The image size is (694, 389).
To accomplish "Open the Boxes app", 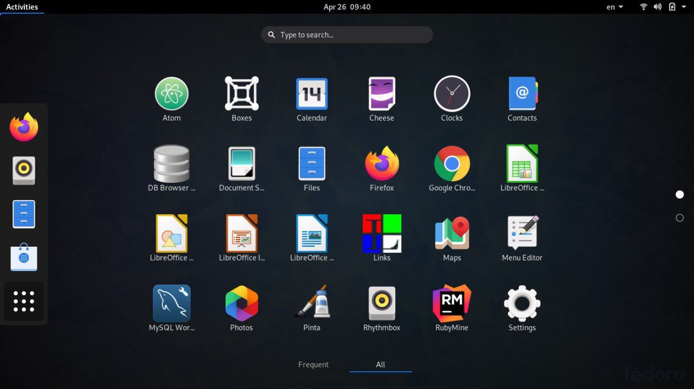I will pos(241,99).
